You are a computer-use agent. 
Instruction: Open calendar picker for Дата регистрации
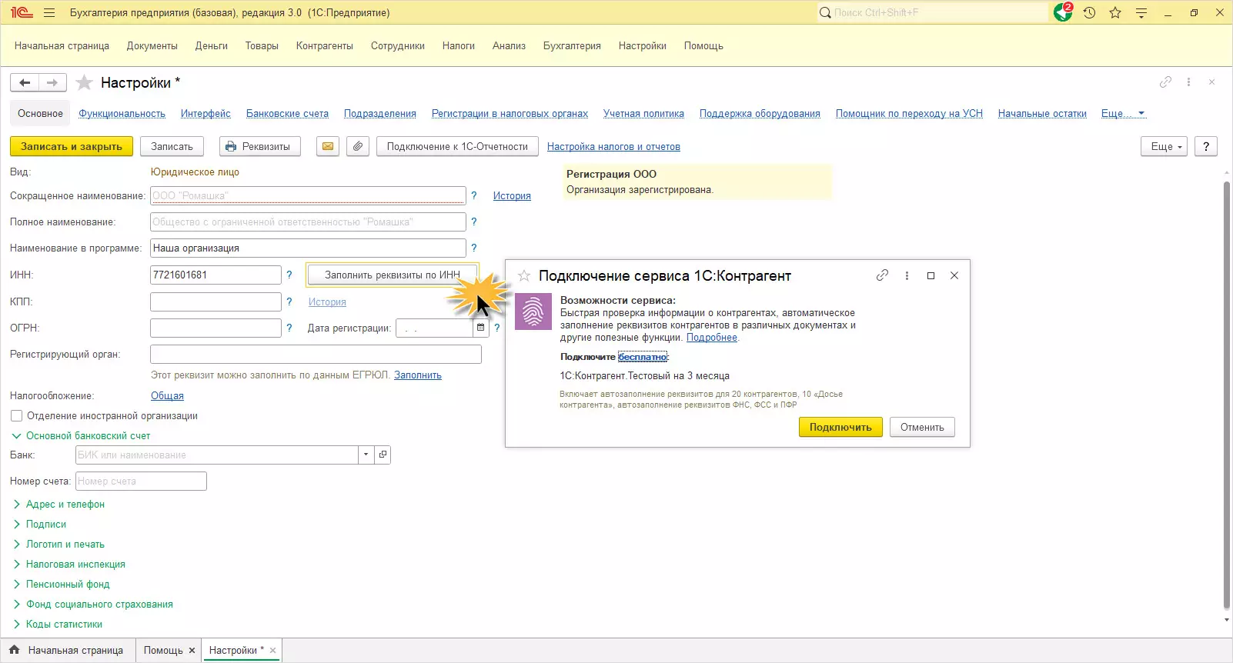[x=480, y=328]
